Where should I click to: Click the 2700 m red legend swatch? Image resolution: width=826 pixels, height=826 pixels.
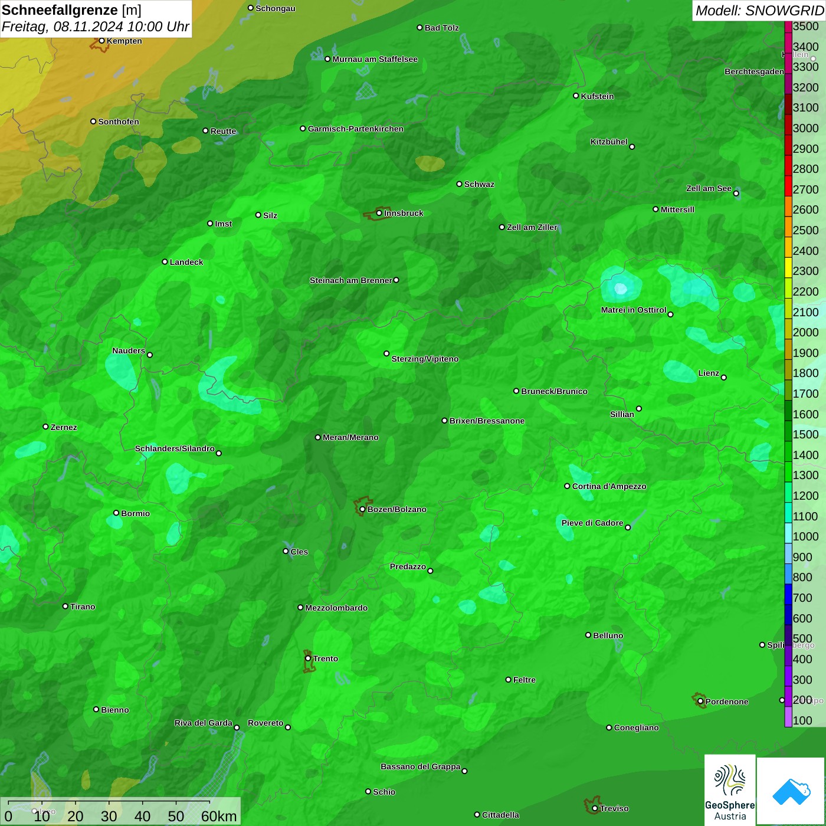(x=788, y=186)
